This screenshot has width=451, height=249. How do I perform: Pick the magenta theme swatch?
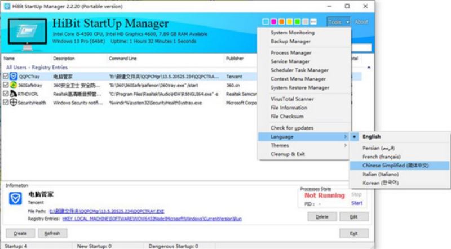(273, 21)
